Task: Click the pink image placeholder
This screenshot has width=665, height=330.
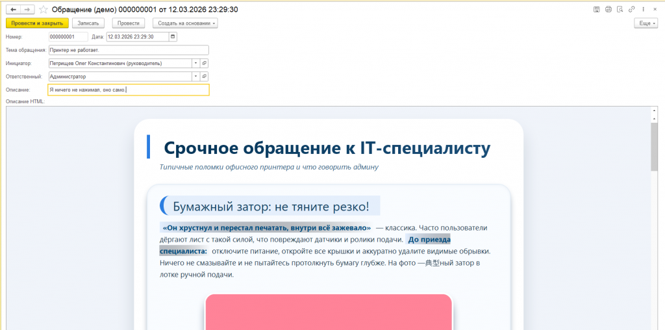Action: coord(329,312)
